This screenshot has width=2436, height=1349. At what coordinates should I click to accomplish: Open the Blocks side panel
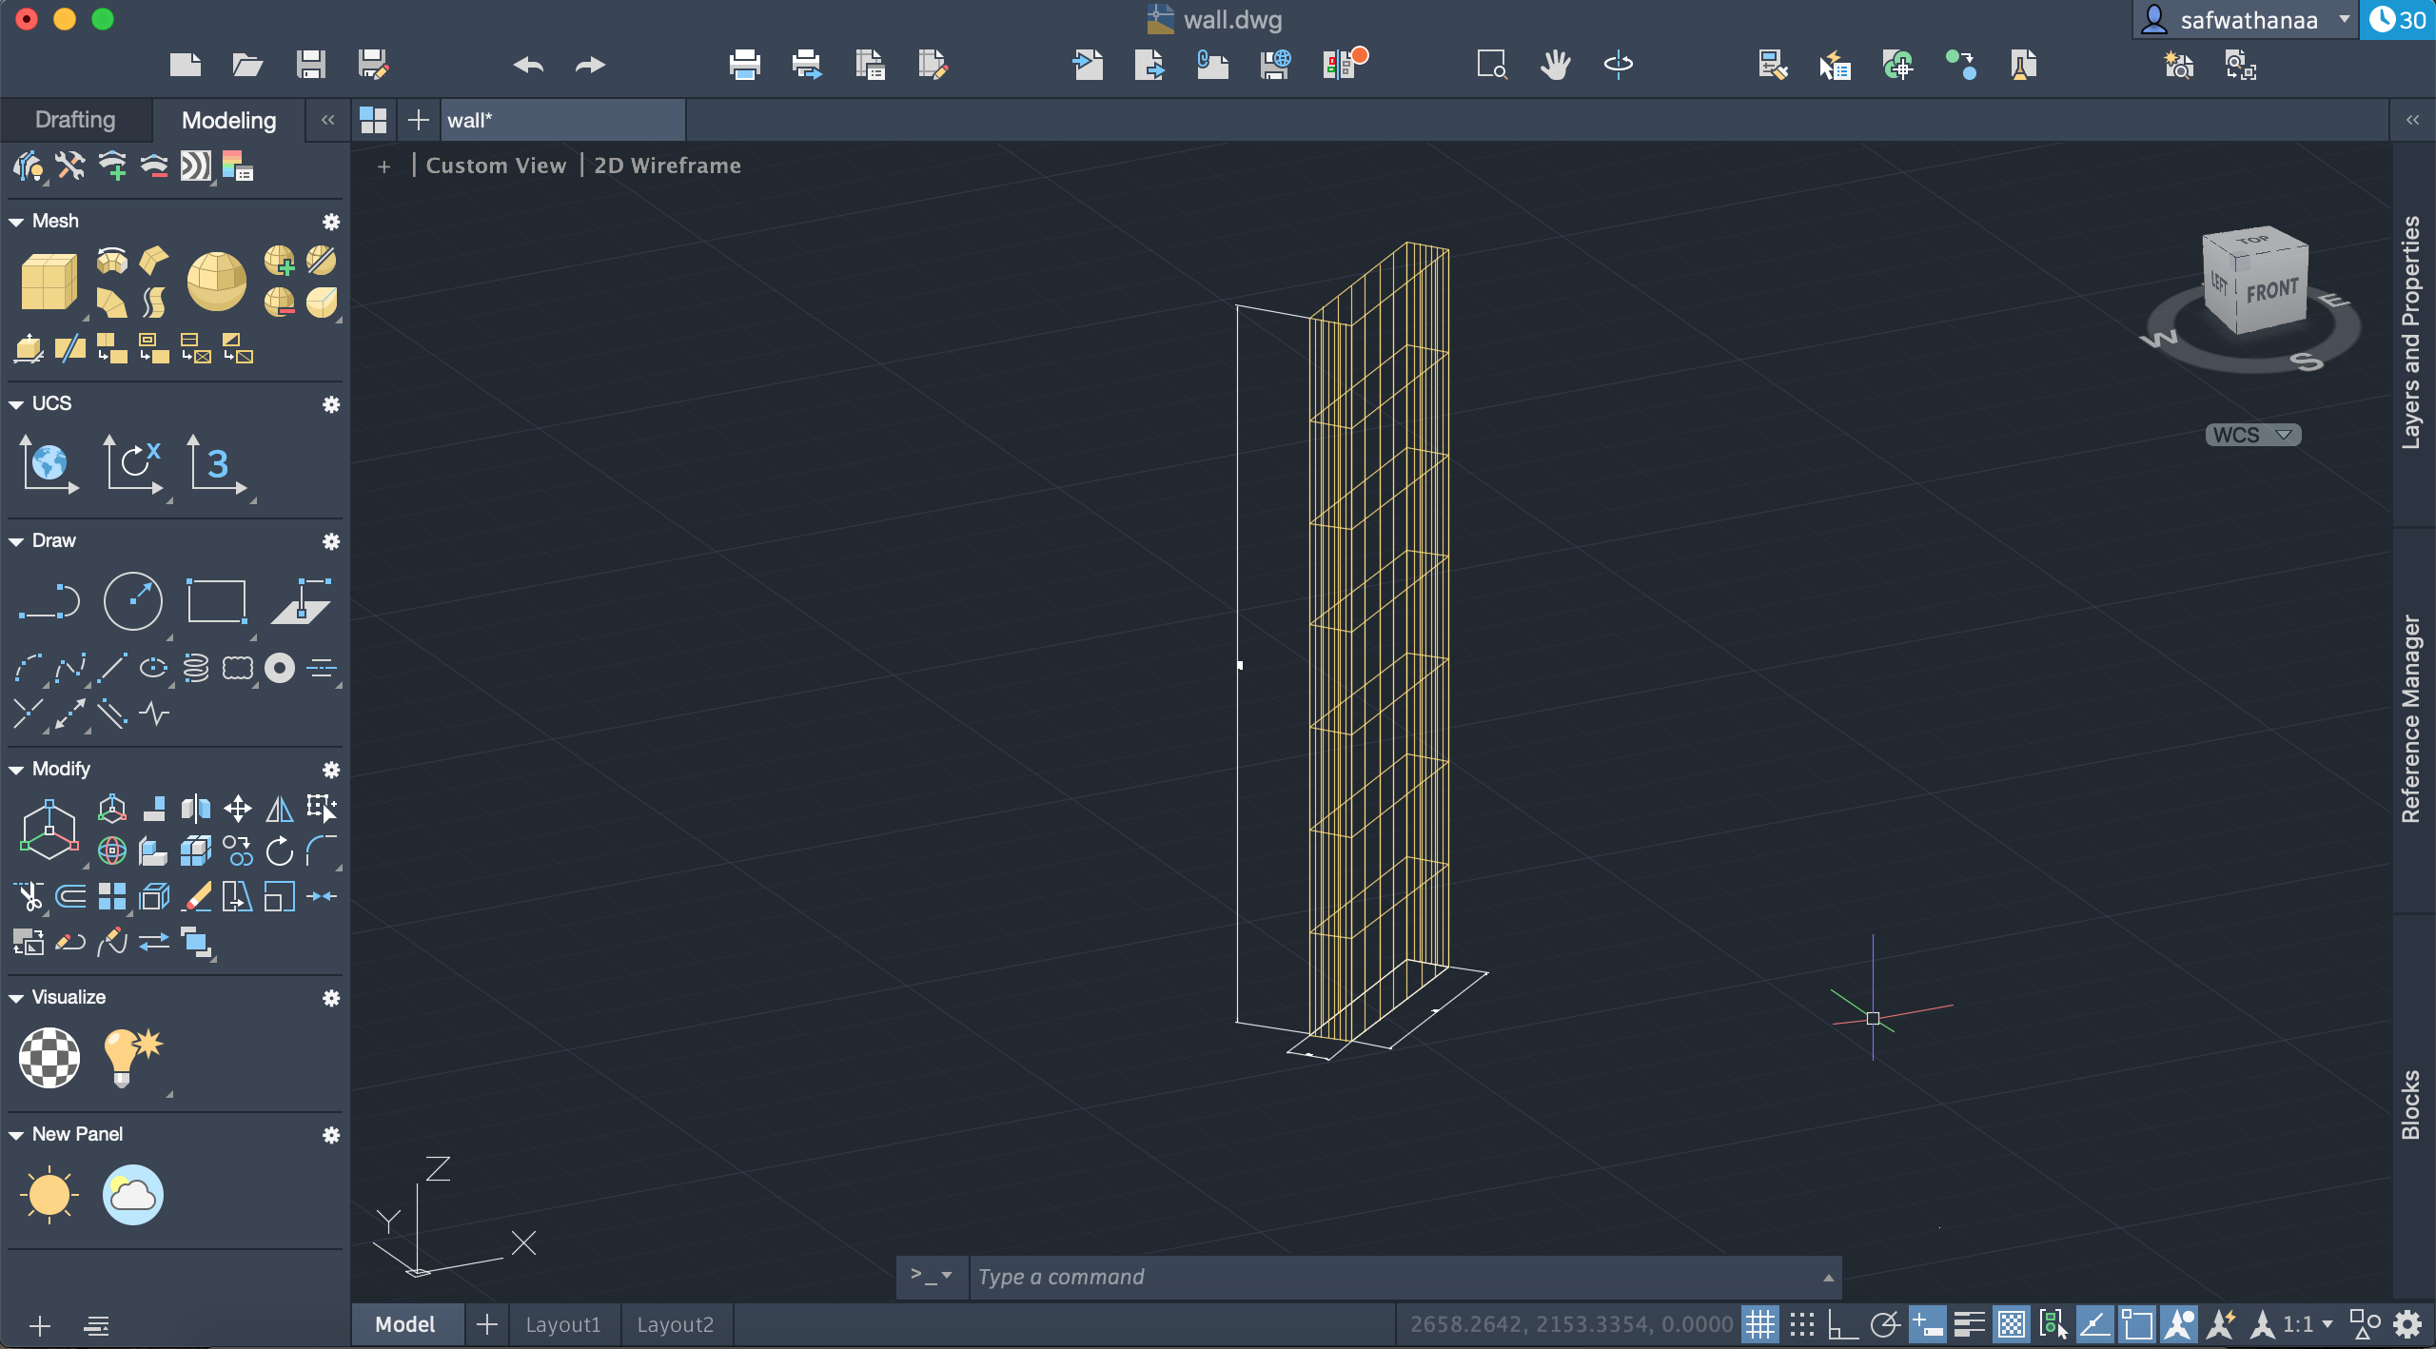pos(2411,1105)
